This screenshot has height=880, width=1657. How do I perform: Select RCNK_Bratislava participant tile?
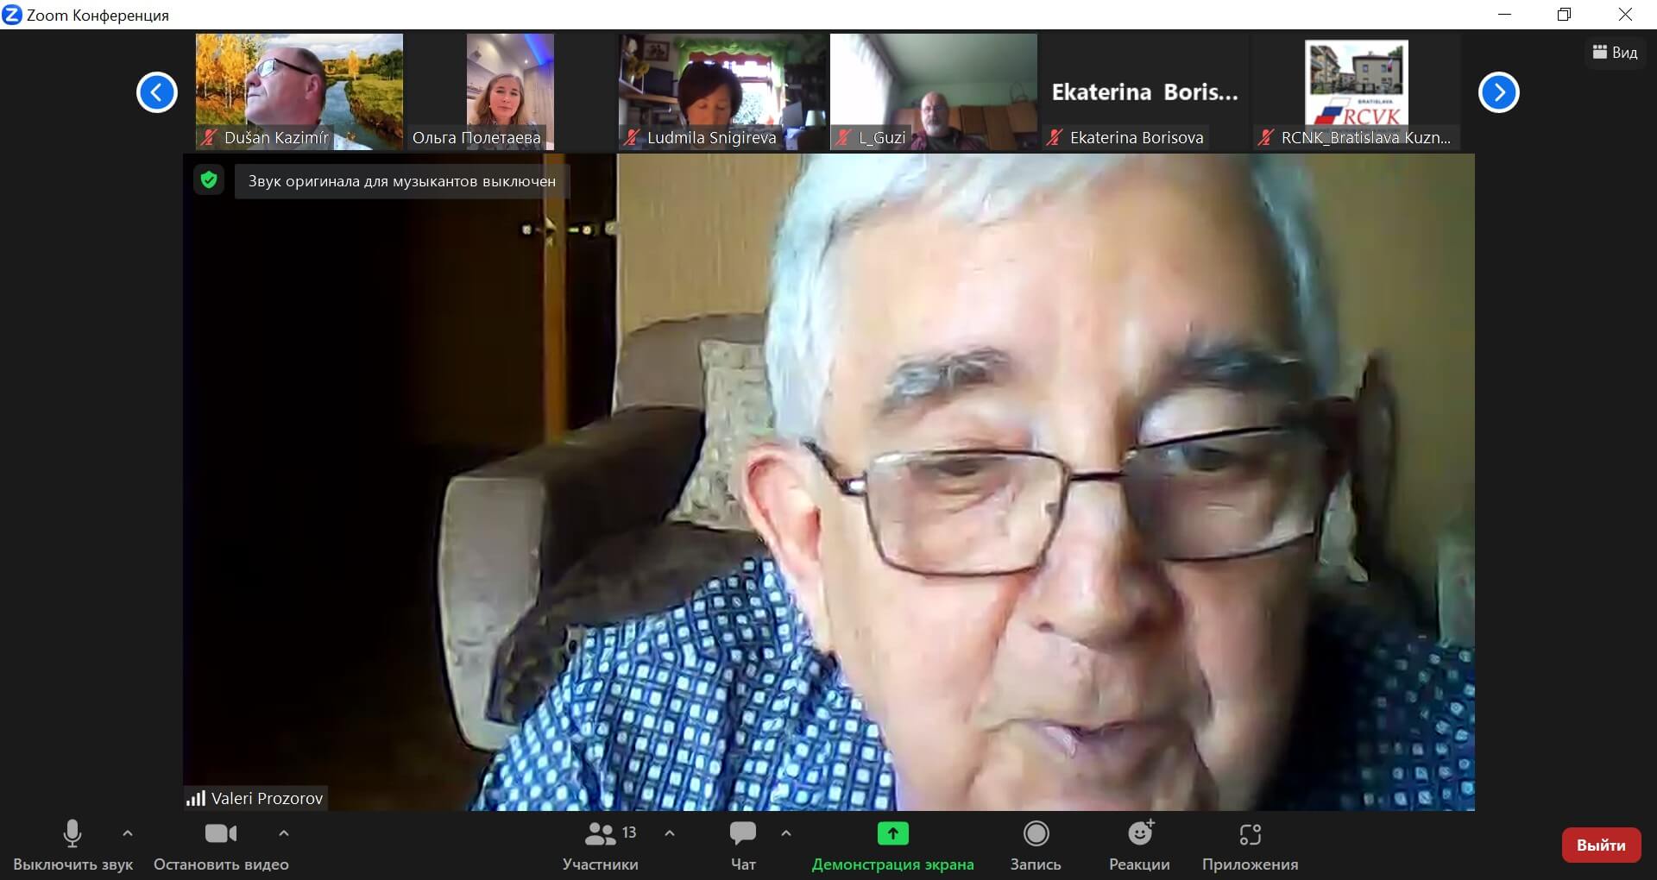(x=1357, y=91)
